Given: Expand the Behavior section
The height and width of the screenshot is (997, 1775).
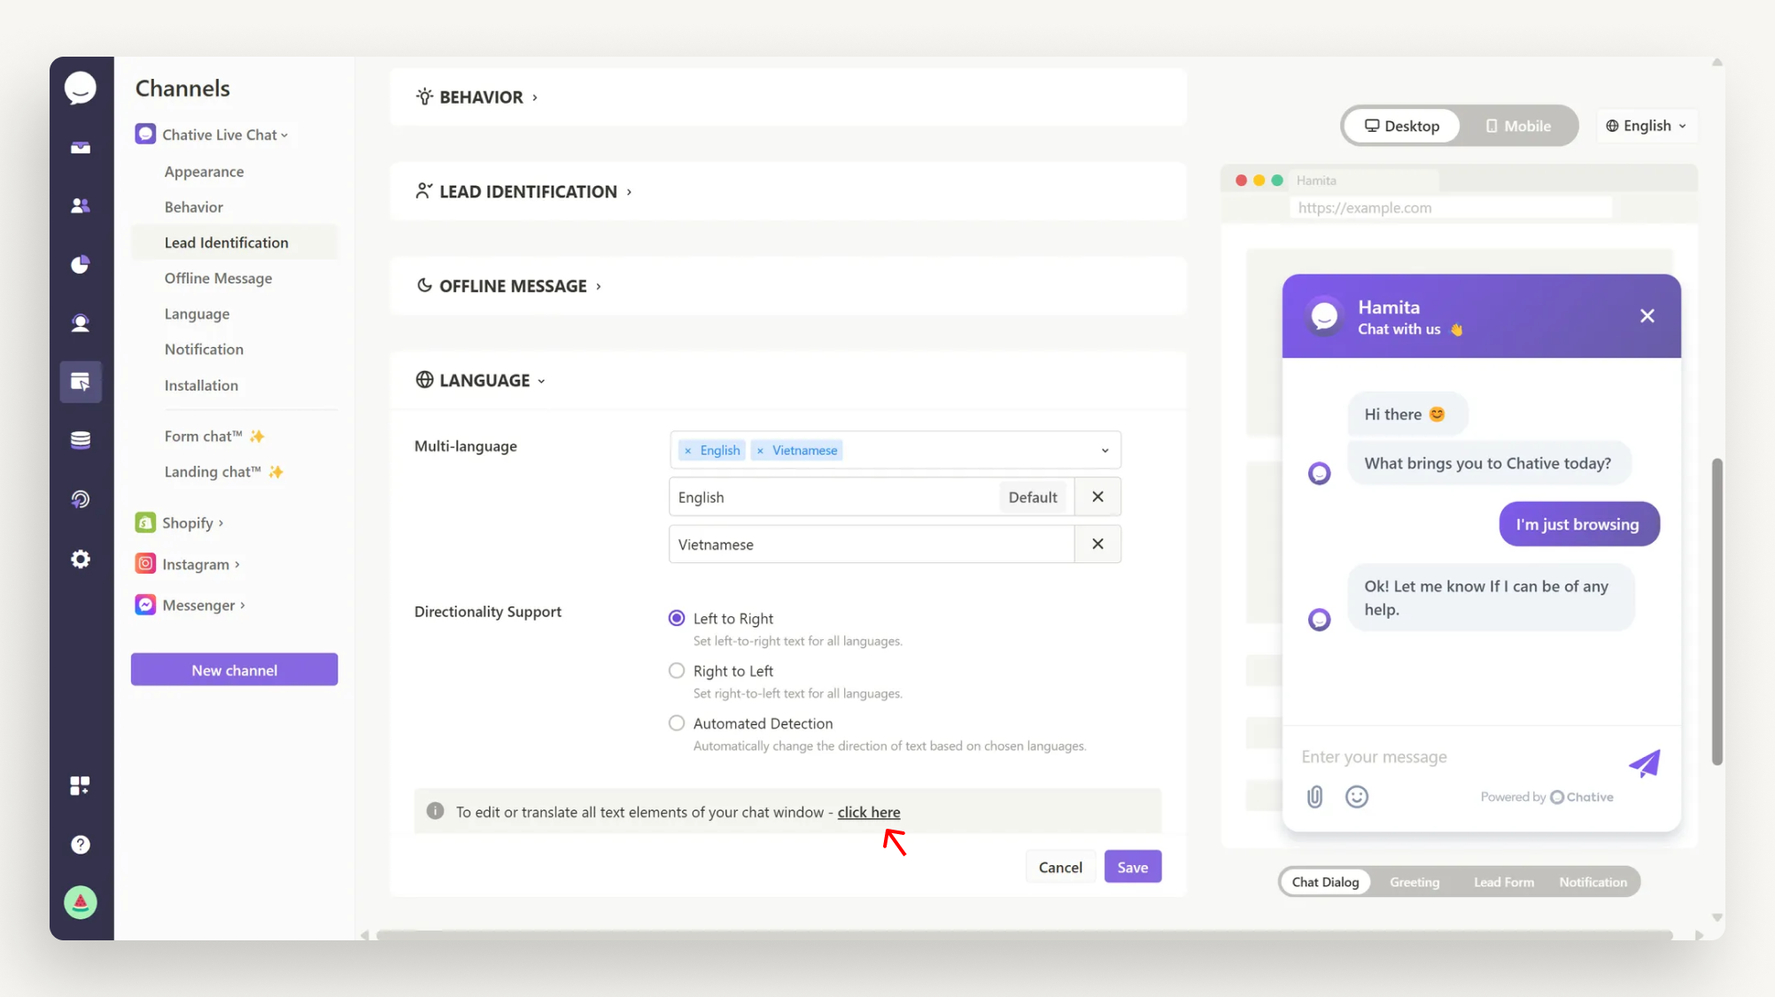Looking at the screenshot, I should (x=481, y=97).
